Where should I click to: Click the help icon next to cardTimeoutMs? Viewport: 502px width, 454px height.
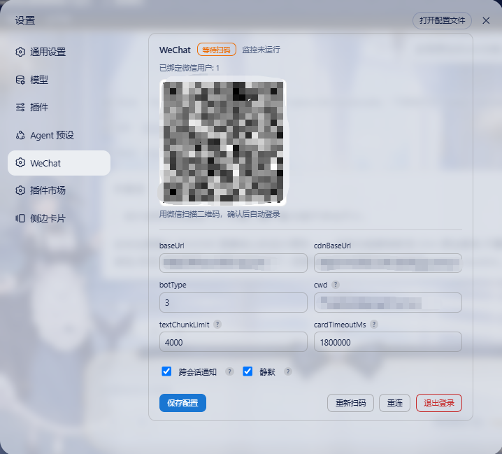pos(374,325)
